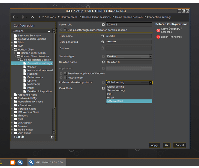Reset the Desktop name value icon
The image size is (199, 168).
103,62
